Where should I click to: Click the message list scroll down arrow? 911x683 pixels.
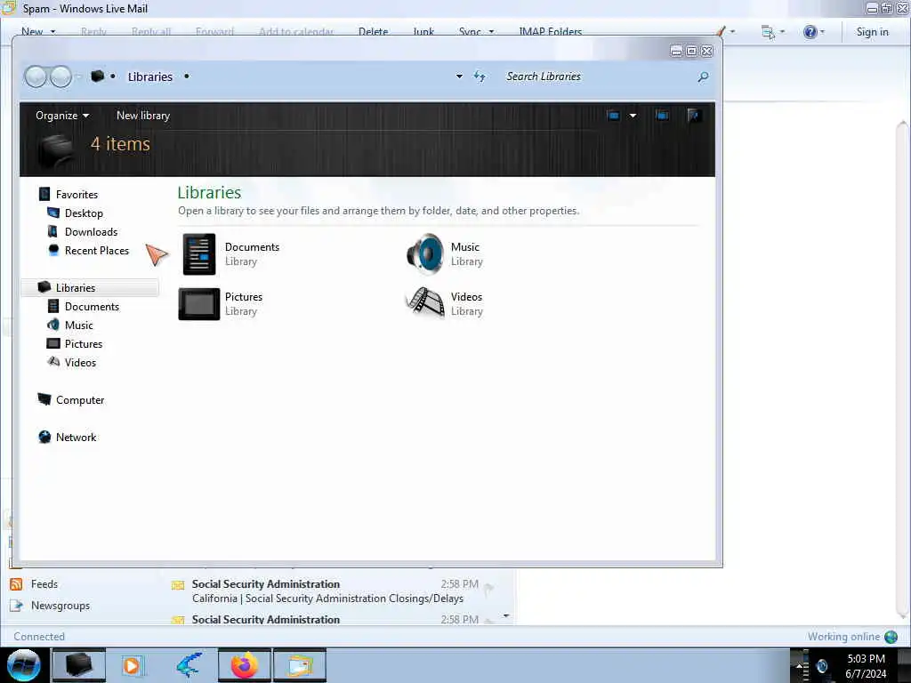click(x=506, y=615)
